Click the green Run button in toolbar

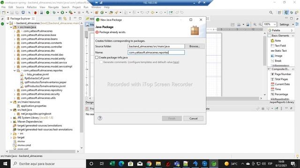[x=62, y=13]
